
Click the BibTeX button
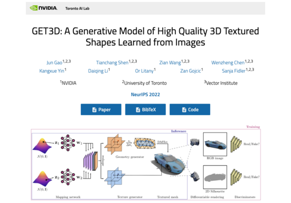[x=145, y=109]
